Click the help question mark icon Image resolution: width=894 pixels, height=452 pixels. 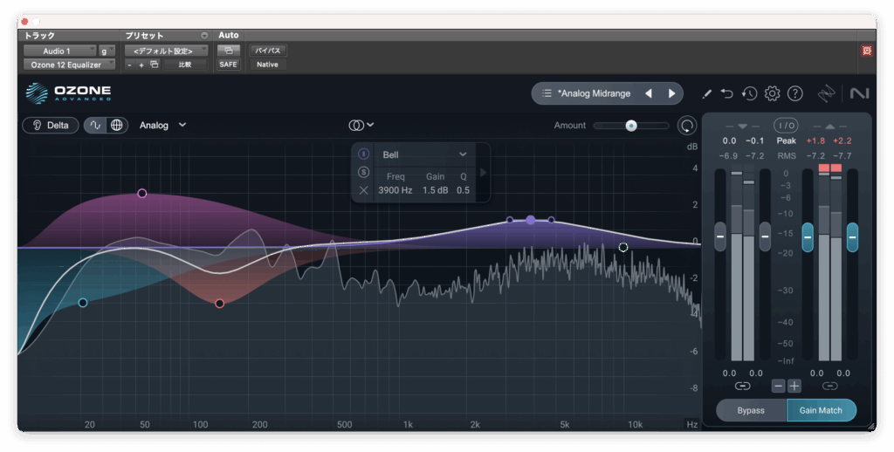coord(794,93)
